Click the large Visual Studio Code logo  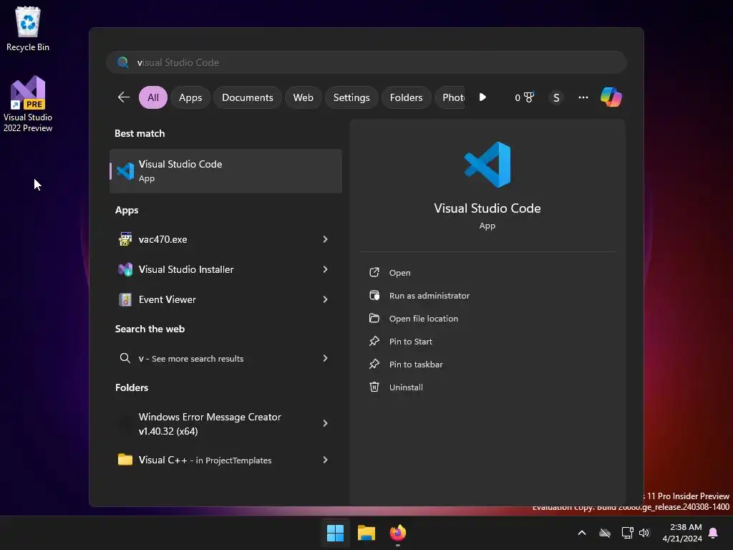pos(487,165)
